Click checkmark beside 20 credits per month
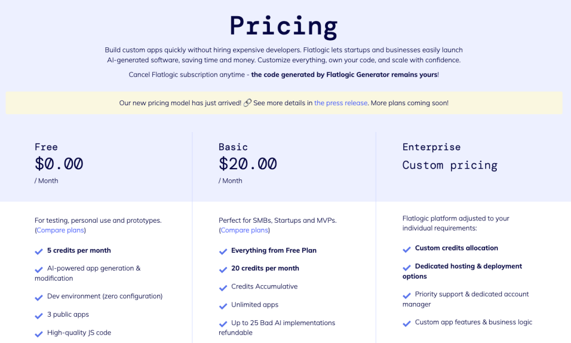571x343 pixels. [x=223, y=269]
